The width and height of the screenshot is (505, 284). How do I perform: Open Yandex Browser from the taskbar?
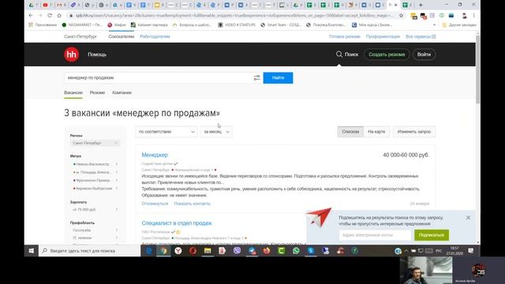(178, 251)
